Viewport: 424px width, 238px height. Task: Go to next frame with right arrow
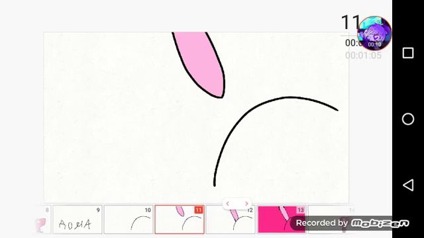(x=246, y=204)
